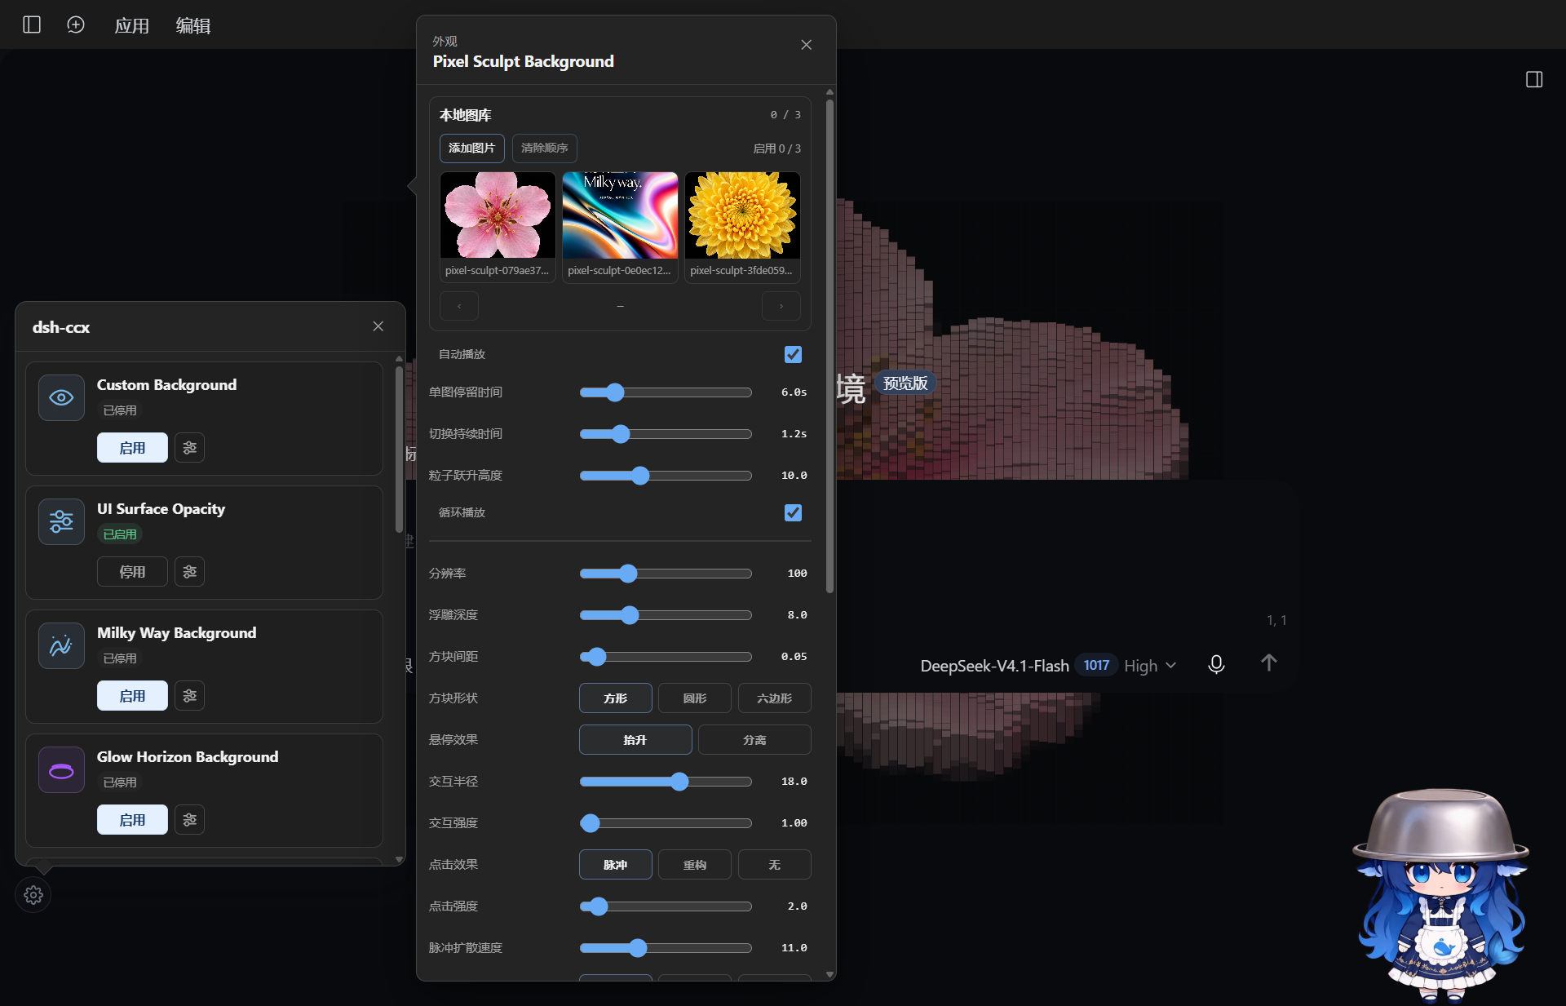The width and height of the screenshot is (1566, 1006).
Task: Click the UI Surface Opacity sliders icon
Action: click(x=61, y=521)
